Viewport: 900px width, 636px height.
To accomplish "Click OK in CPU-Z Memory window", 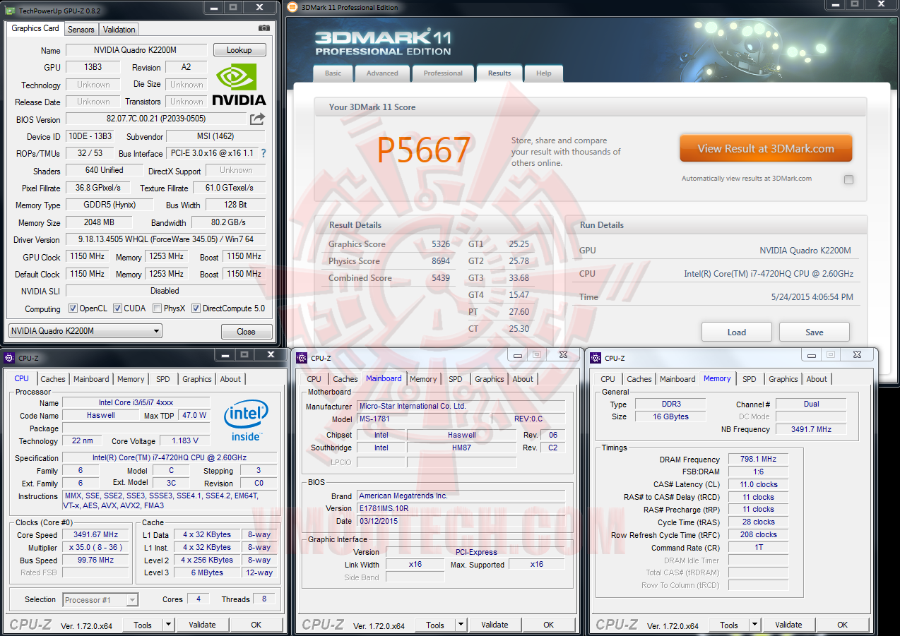I will [x=843, y=625].
